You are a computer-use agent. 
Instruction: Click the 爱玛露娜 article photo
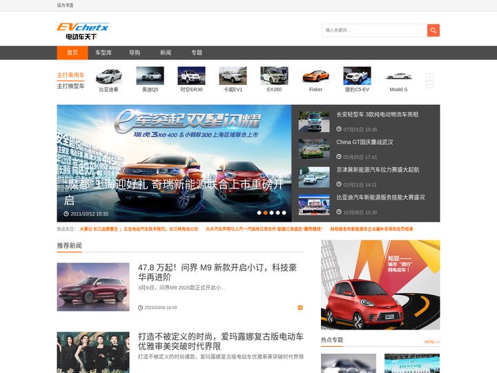pos(93,352)
